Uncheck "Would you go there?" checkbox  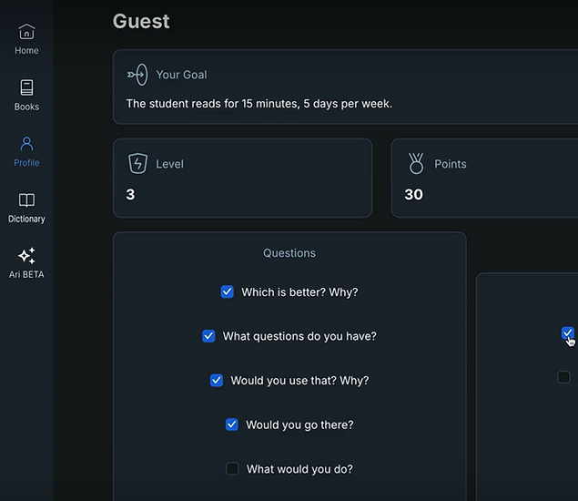pos(232,424)
